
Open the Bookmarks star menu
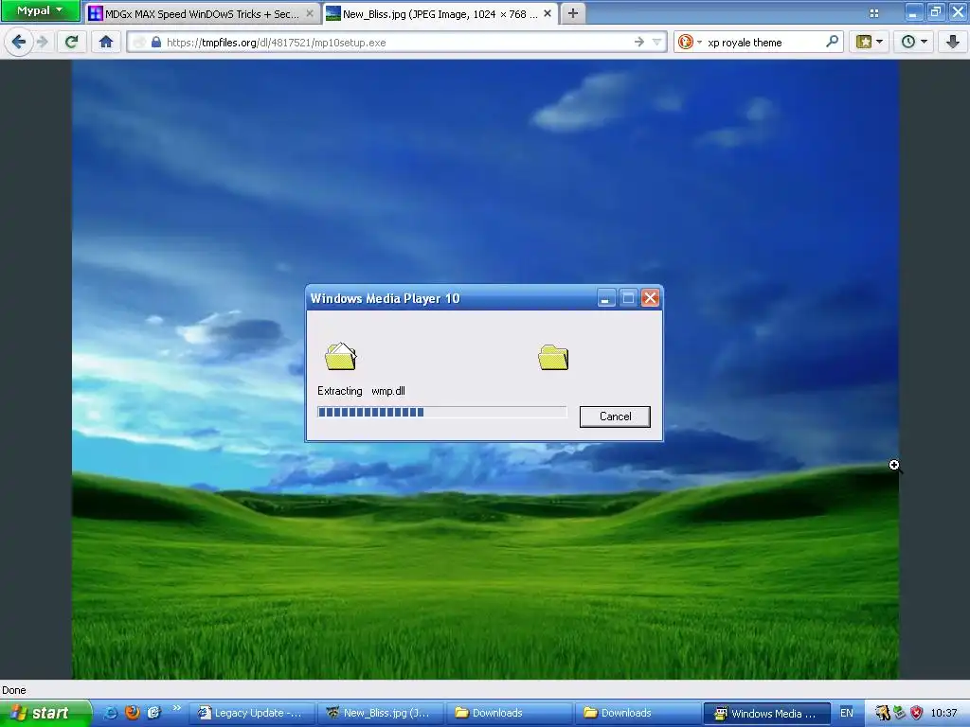[x=870, y=42]
